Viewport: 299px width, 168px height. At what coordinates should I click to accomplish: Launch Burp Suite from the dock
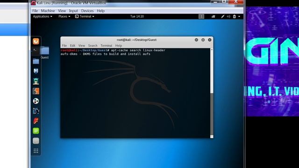pos(36,91)
